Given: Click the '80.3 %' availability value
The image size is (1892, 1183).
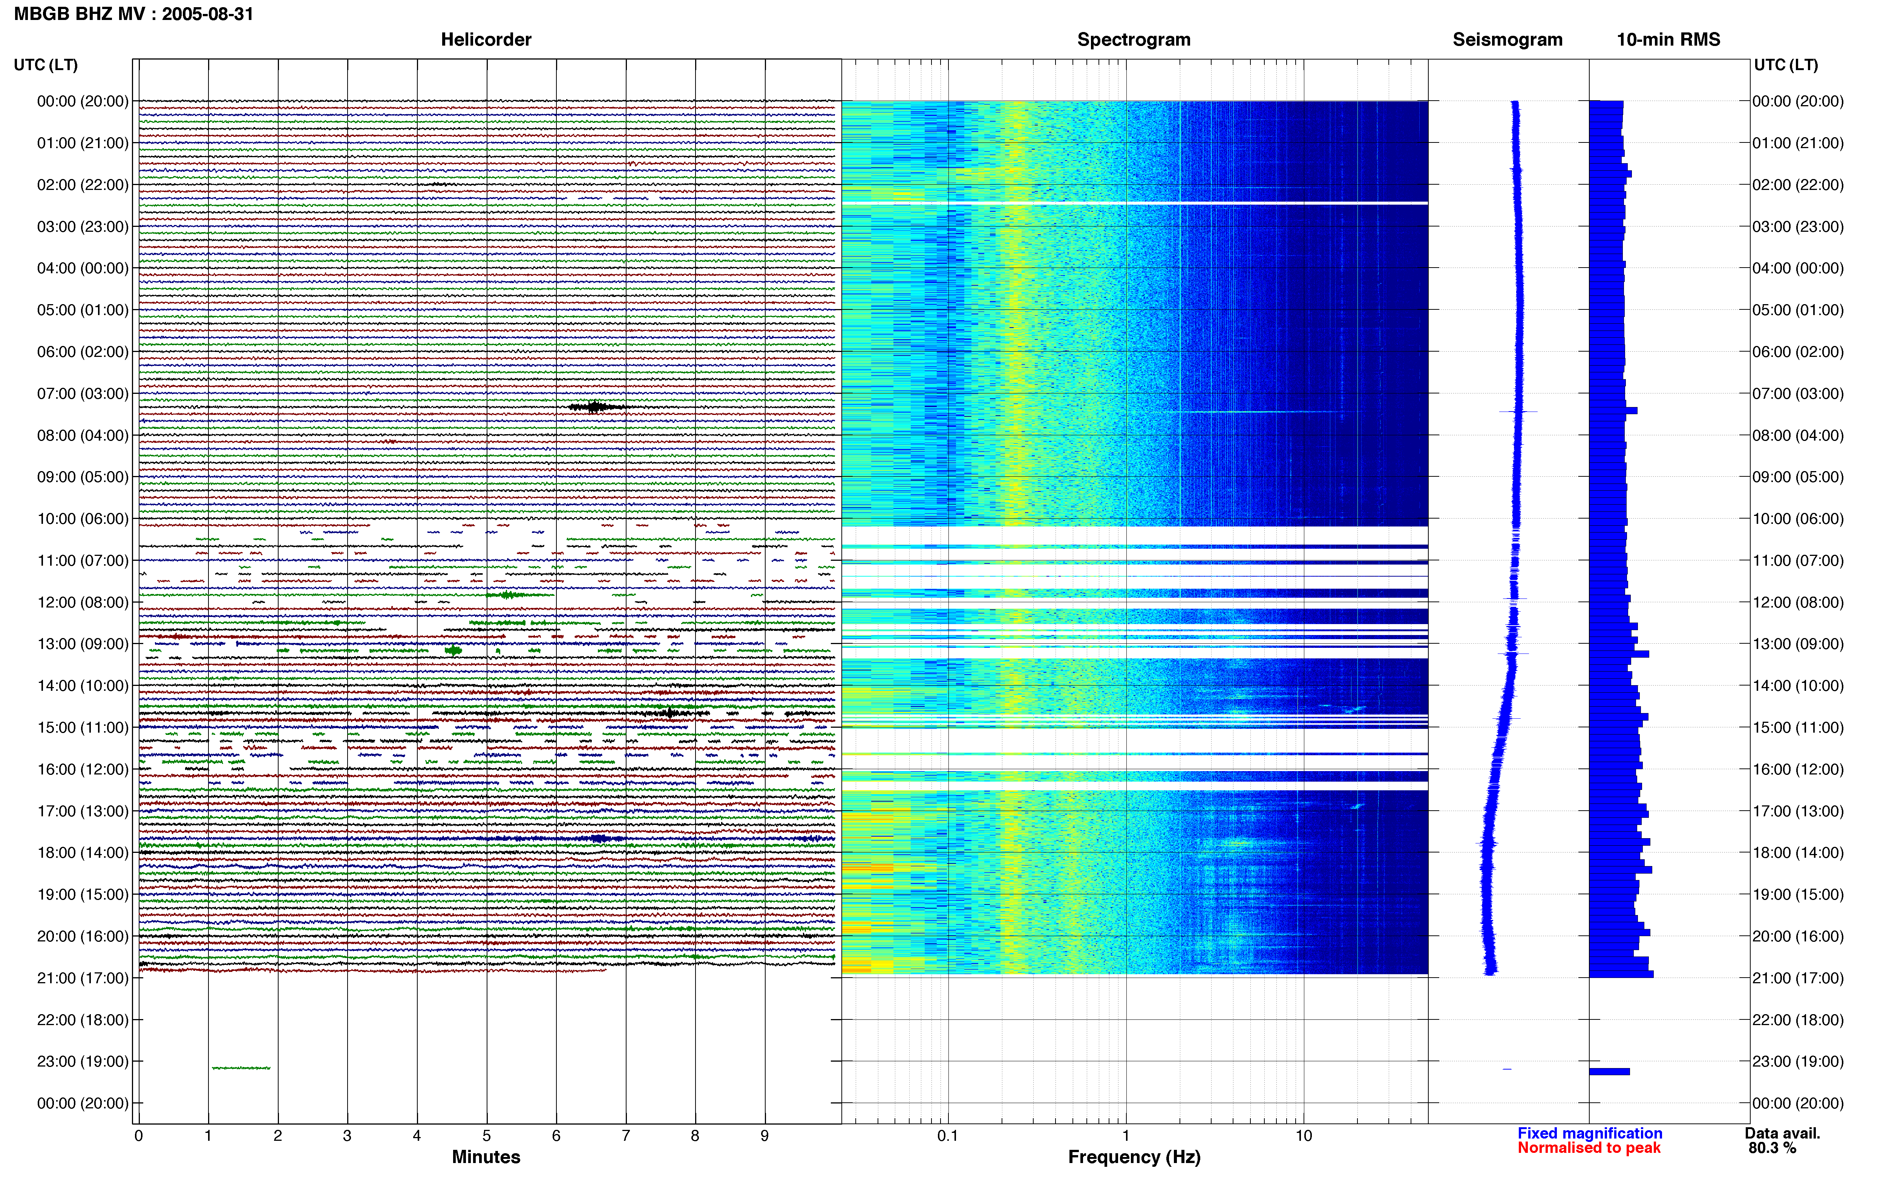Looking at the screenshot, I should [1772, 1148].
